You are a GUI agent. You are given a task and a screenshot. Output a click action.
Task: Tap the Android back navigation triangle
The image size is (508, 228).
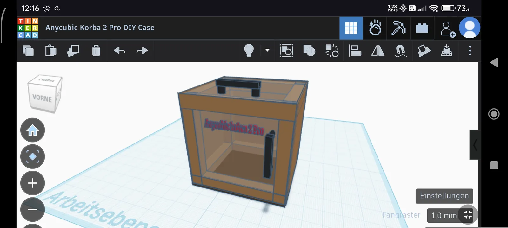point(494,62)
